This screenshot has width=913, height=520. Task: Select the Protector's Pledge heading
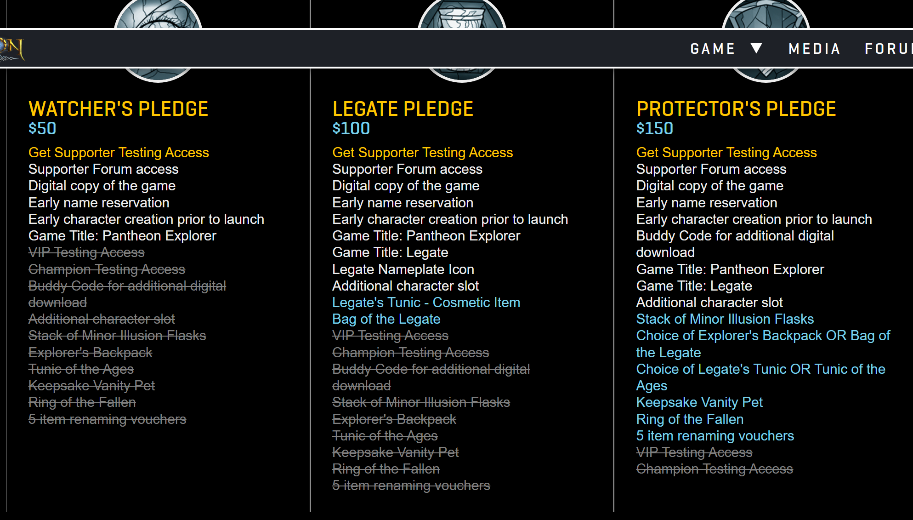pyautogui.click(x=736, y=109)
